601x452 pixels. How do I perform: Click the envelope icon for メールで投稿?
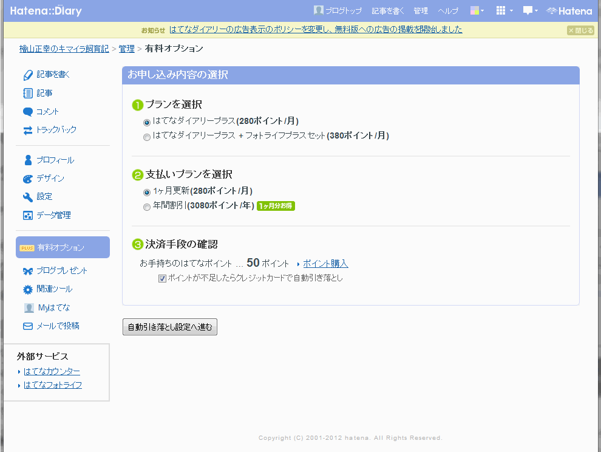click(27, 326)
